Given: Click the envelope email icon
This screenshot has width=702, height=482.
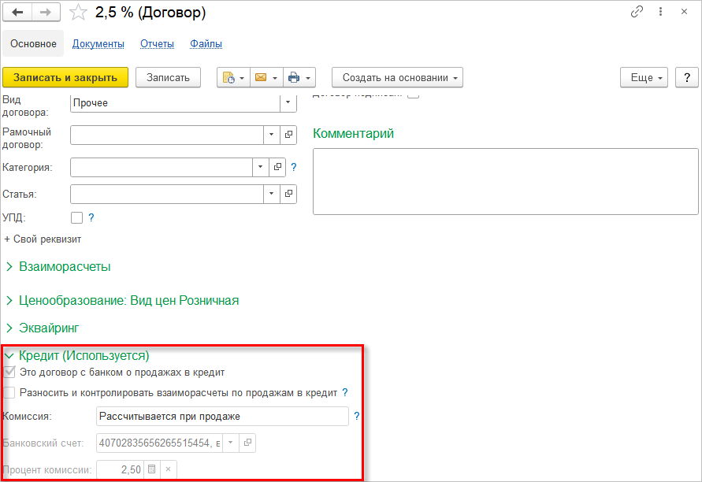Looking at the screenshot, I should (261, 77).
